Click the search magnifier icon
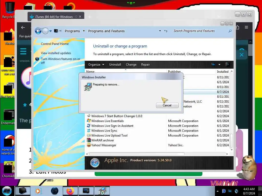 [230, 31]
